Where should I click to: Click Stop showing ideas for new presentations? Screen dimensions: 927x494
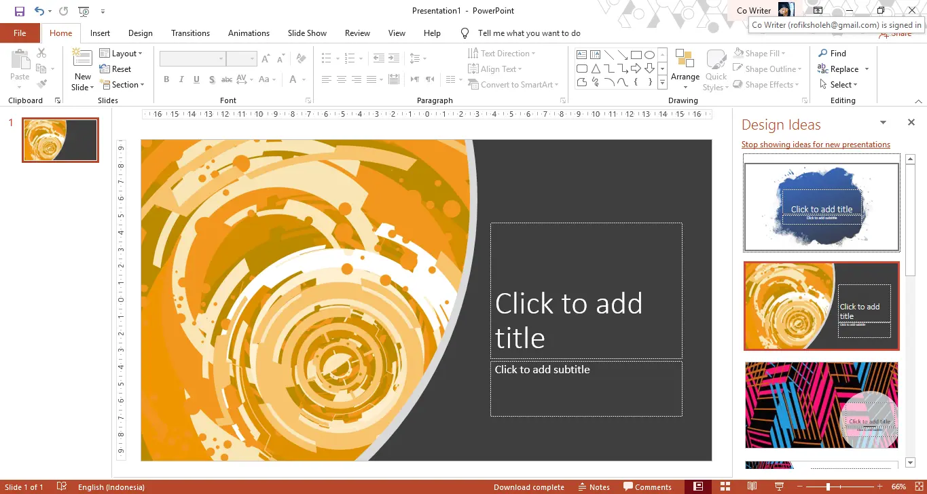(816, 144)
